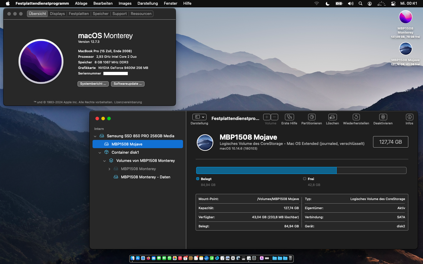Click the Deaktivieren toolbar icon

[x=383, y=117]
